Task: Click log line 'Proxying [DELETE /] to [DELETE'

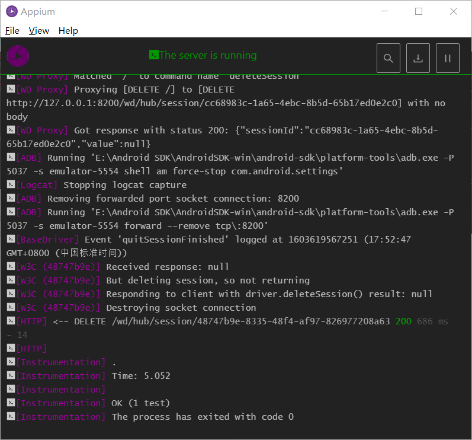Action: coord(154,90)
